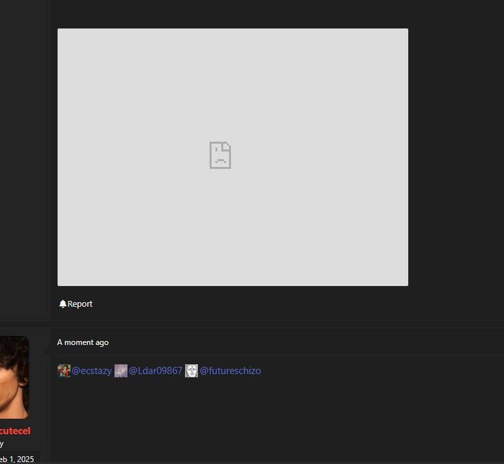Report this post

point(76,304)
